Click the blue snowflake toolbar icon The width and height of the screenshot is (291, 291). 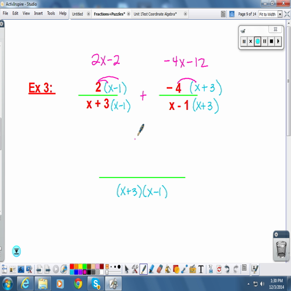tap(232, 14)
